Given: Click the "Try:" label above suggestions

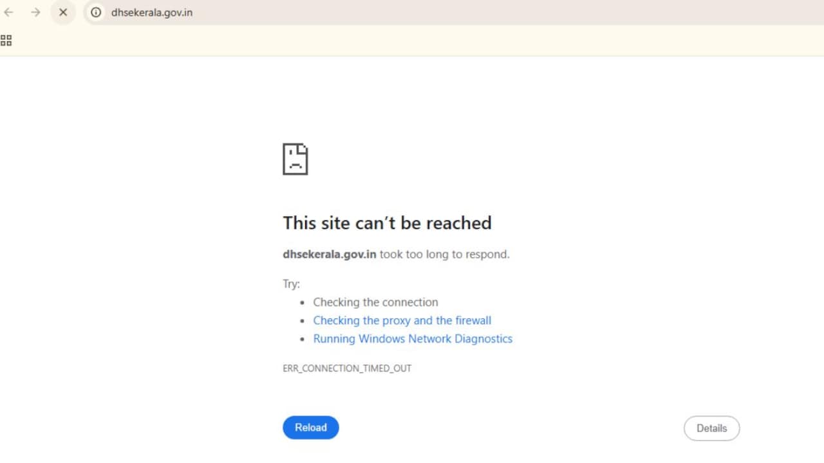Looking at the screenshot, I should [x=291, y=284].
